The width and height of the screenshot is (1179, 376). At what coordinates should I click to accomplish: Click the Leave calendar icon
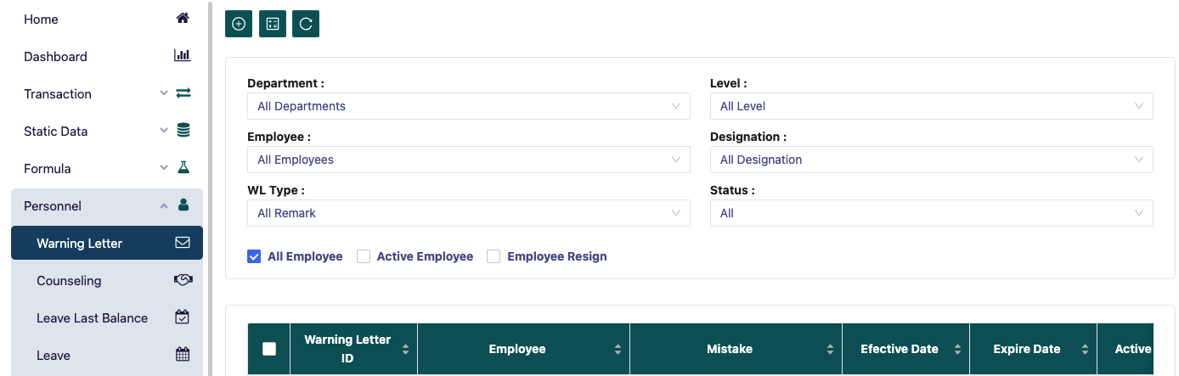click(x=183, y=355)
